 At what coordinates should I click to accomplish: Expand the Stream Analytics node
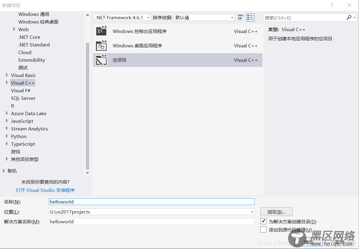7,129
